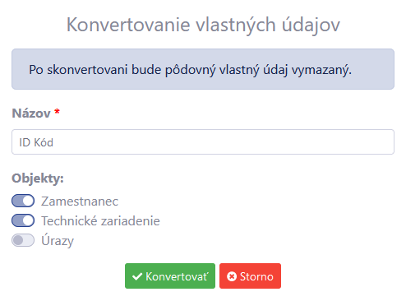The width and height of the screenshot is (406, 301).
Task: Click the Technické zariadenie label text
Action: coord(100,221)
